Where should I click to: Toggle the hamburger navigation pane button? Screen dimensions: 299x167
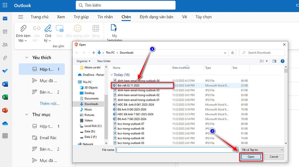21,17
